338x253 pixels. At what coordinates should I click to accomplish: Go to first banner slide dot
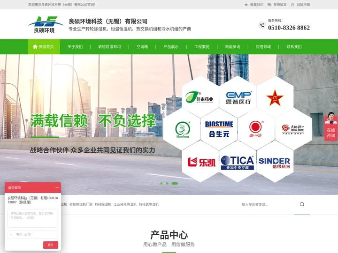pos(161,183)
